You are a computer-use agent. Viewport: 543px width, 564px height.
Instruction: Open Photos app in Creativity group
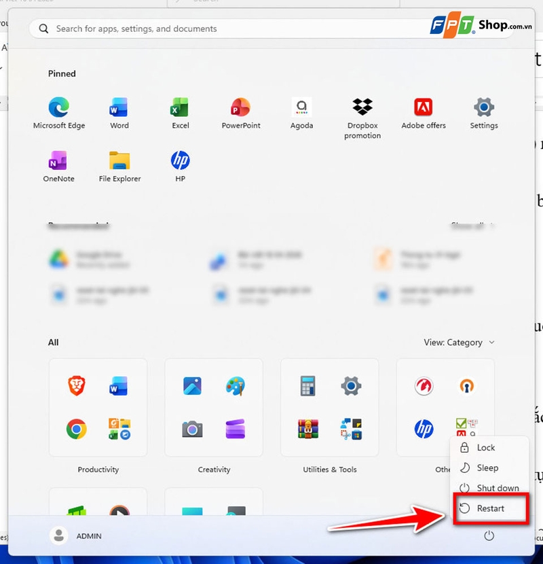pos(192,385)
